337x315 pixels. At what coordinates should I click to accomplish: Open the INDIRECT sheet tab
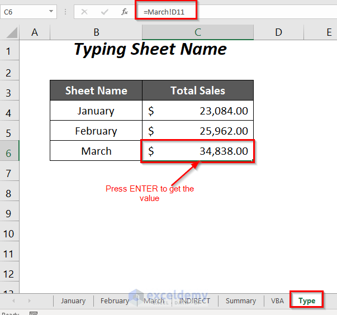click(194, 301)
